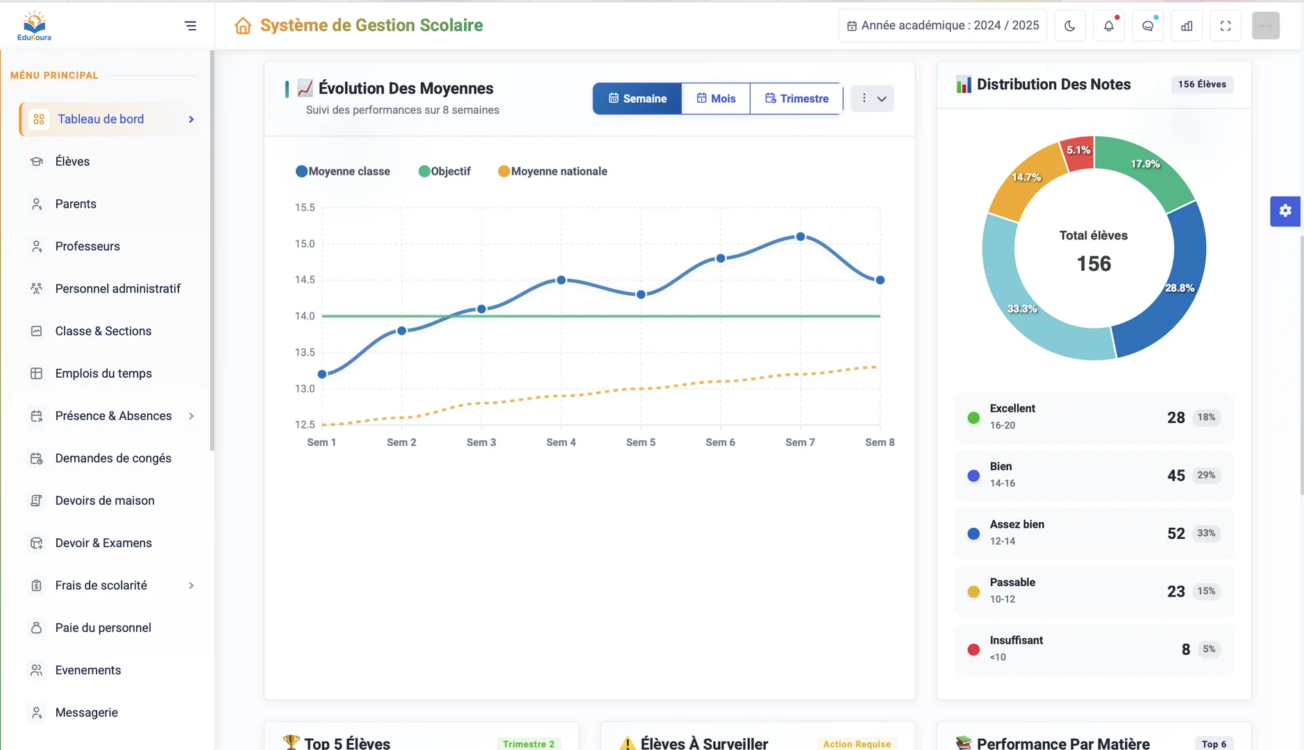Hide the Objectif legend series
The height and width of the screenshot is (750, 1304).
[x=444, y=172]
